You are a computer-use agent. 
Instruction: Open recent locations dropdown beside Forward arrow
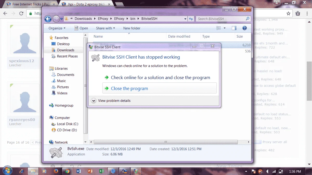tap(61, 19)
